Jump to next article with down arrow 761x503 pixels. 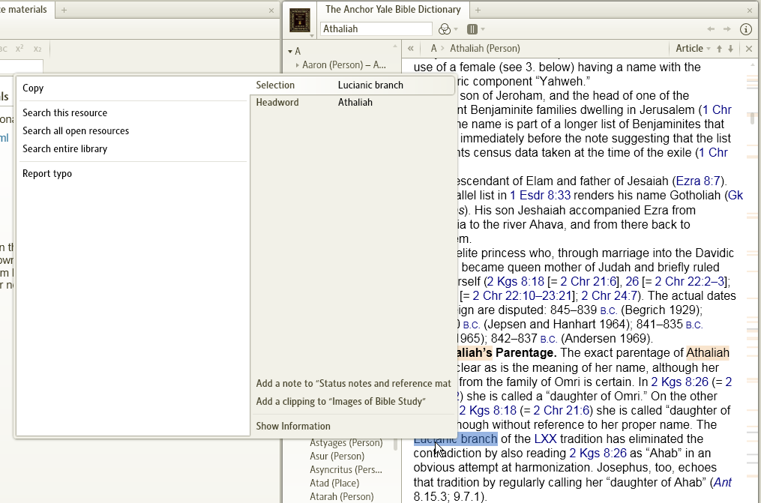(x=730, y=49)
